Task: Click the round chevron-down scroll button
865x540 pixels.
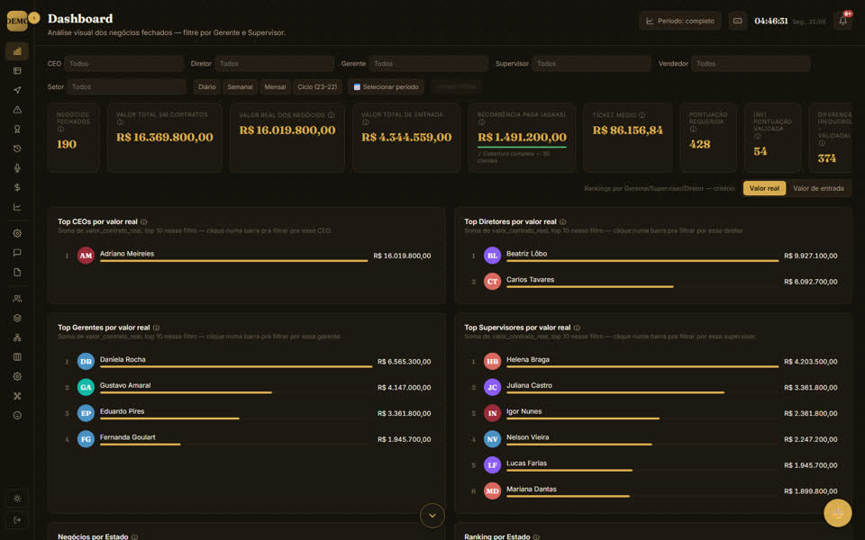Action: [x=432, y=516]
